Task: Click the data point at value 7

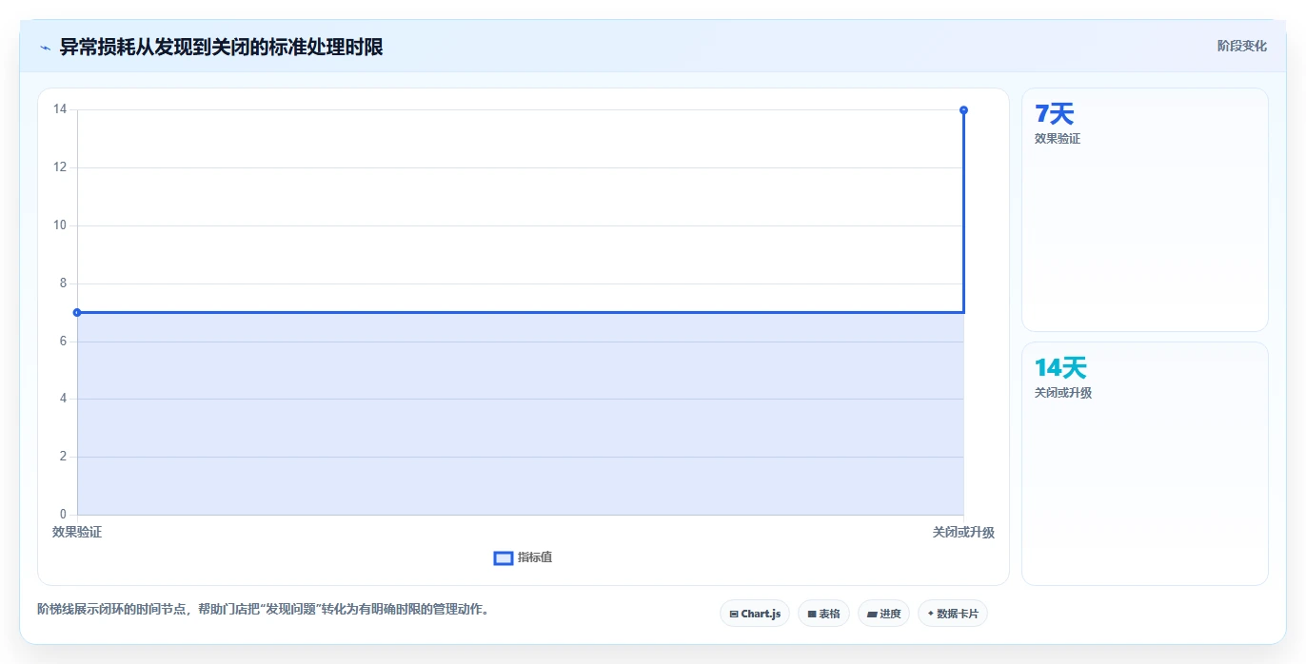Action: 77,312
